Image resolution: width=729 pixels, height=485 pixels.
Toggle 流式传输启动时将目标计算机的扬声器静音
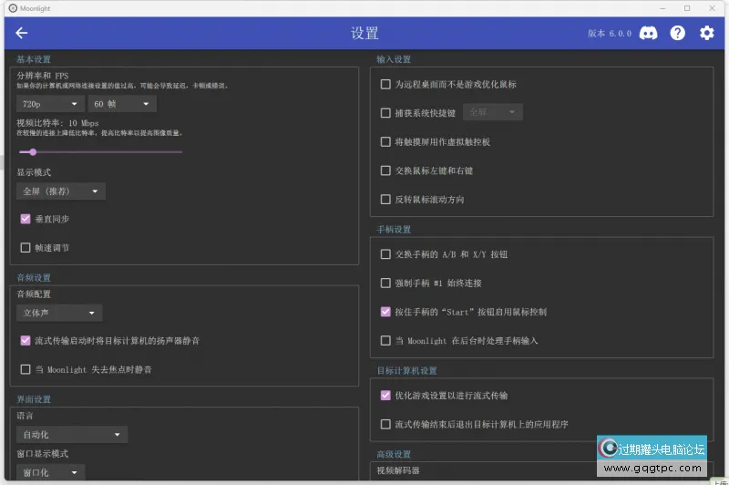pyautogui.click(x=26, y=341)
